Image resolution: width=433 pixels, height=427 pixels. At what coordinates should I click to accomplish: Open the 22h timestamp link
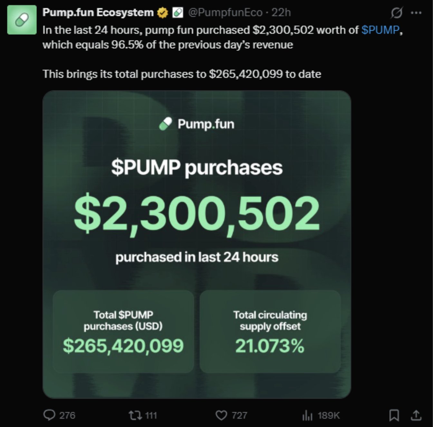(281, 13)
